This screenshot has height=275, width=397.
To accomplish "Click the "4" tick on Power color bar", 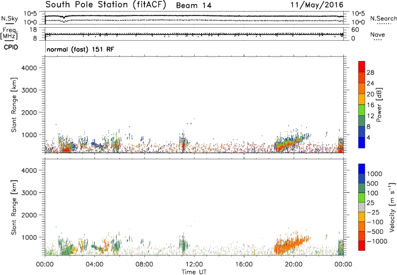I will (369, 137).
